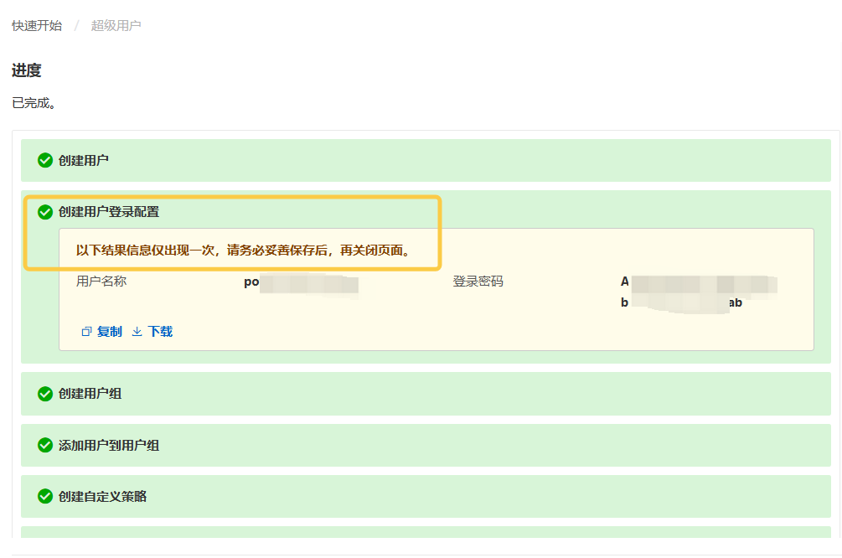Click the warning text about saving results
This screenshot has width=842, height=558.
(246, 251)
